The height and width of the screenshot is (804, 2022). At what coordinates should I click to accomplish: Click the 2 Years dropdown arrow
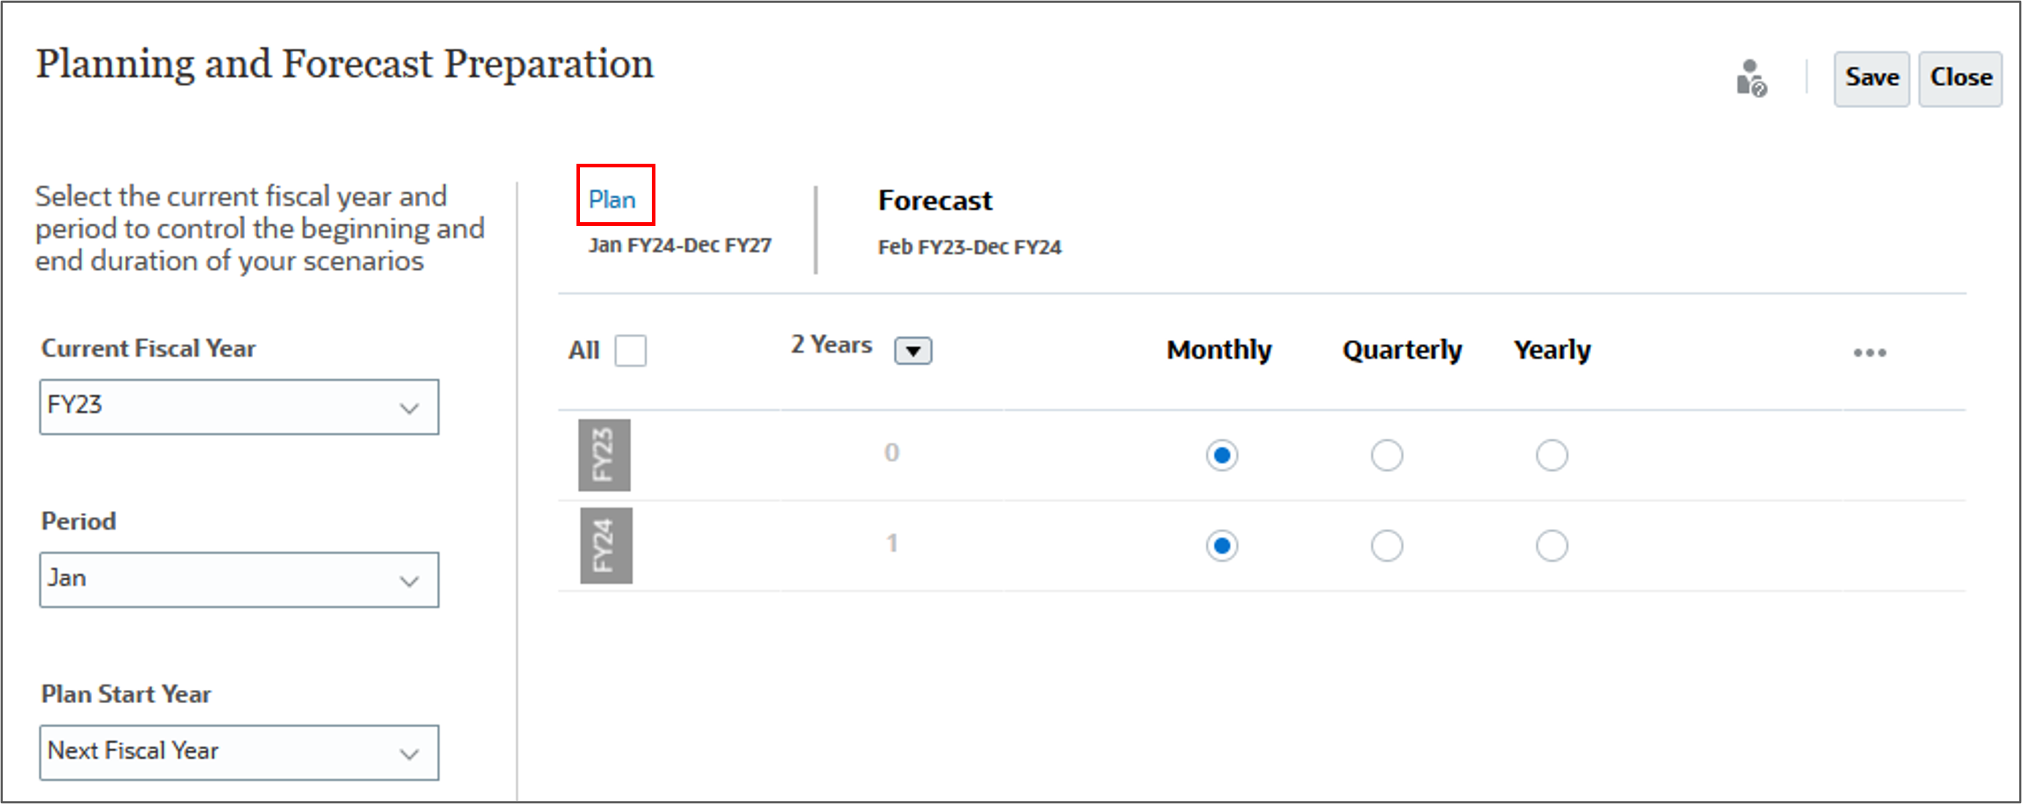point(913,350)
